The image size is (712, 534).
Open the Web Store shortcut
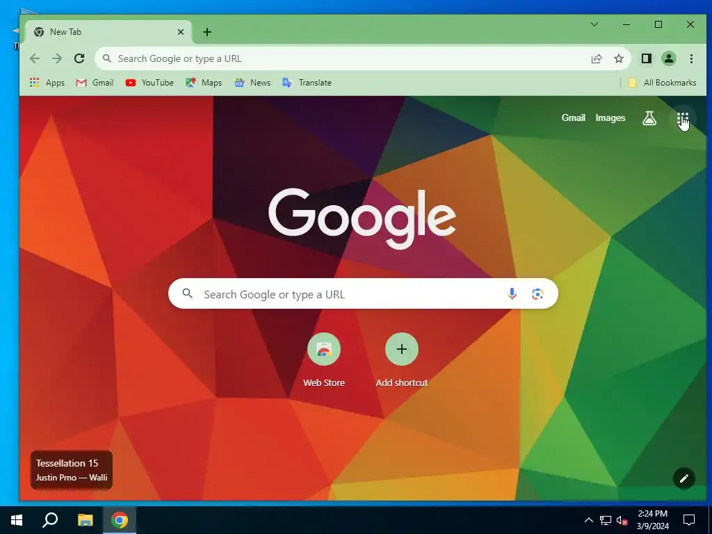[324, 361]
